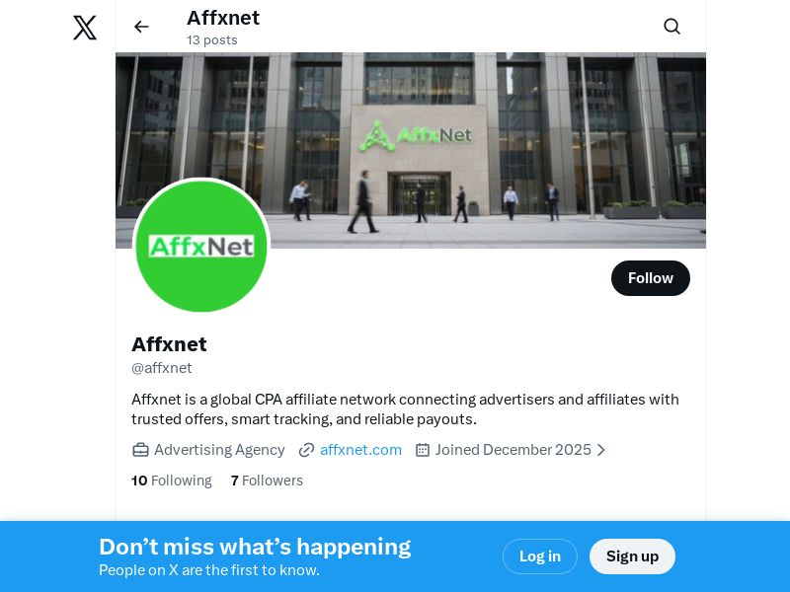
Task: Click Advertising Agency category label
Action: [x=219, y=450]
